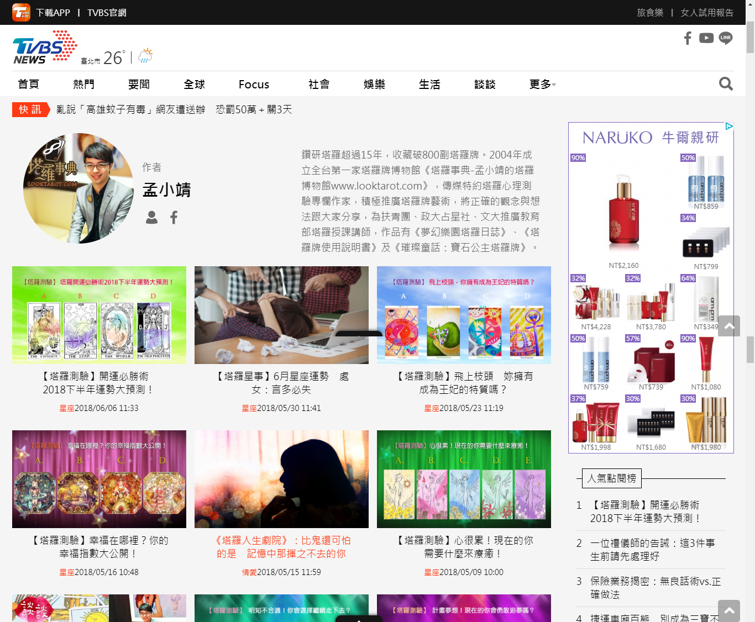Viewport: 755px width, 622px height.
Task: Click TVBS官網 link in top bar
Action: (x=107, y=13)
